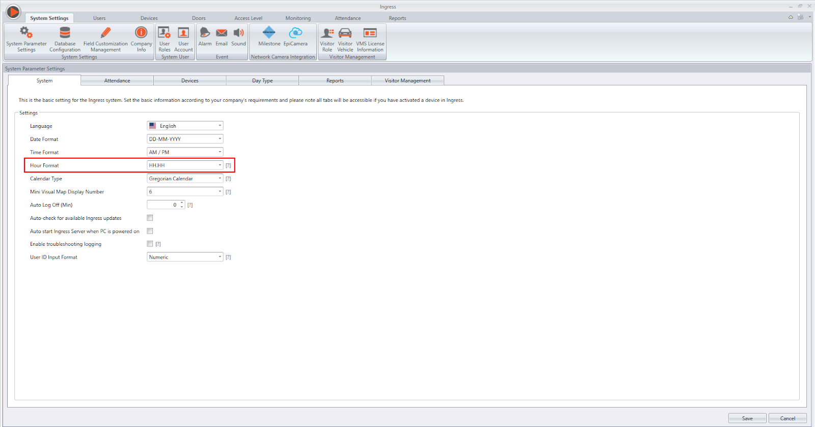Open Company Info
This screenshot has width=815, height=427.
click(141, 39)
